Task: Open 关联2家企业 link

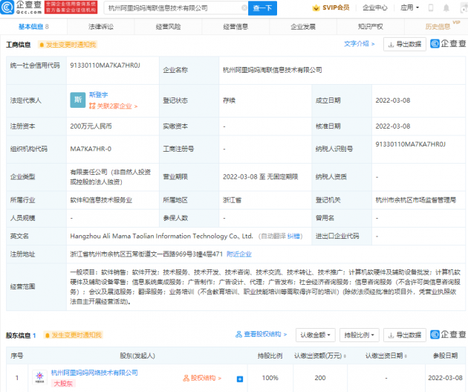Action: [x=113, y=106]
